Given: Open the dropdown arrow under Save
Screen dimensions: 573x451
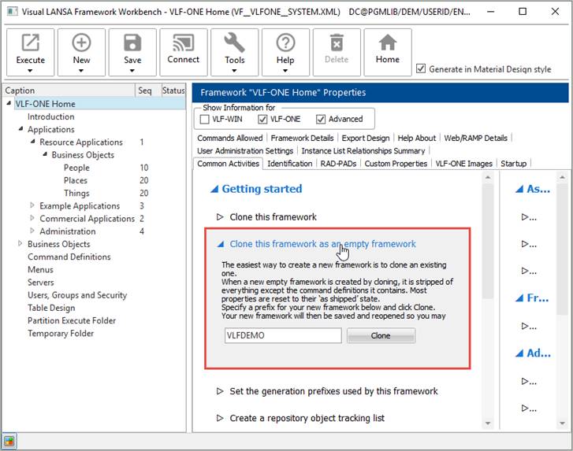Looking at the screenshot, I should point(132,71).
